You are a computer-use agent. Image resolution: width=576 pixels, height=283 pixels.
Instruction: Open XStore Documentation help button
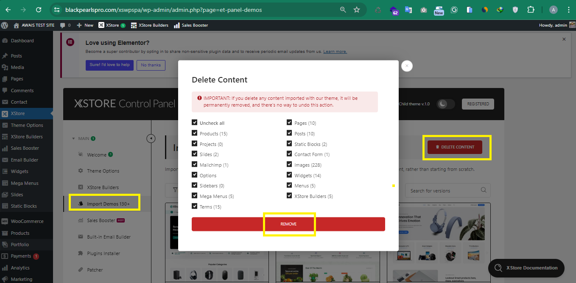526,268
